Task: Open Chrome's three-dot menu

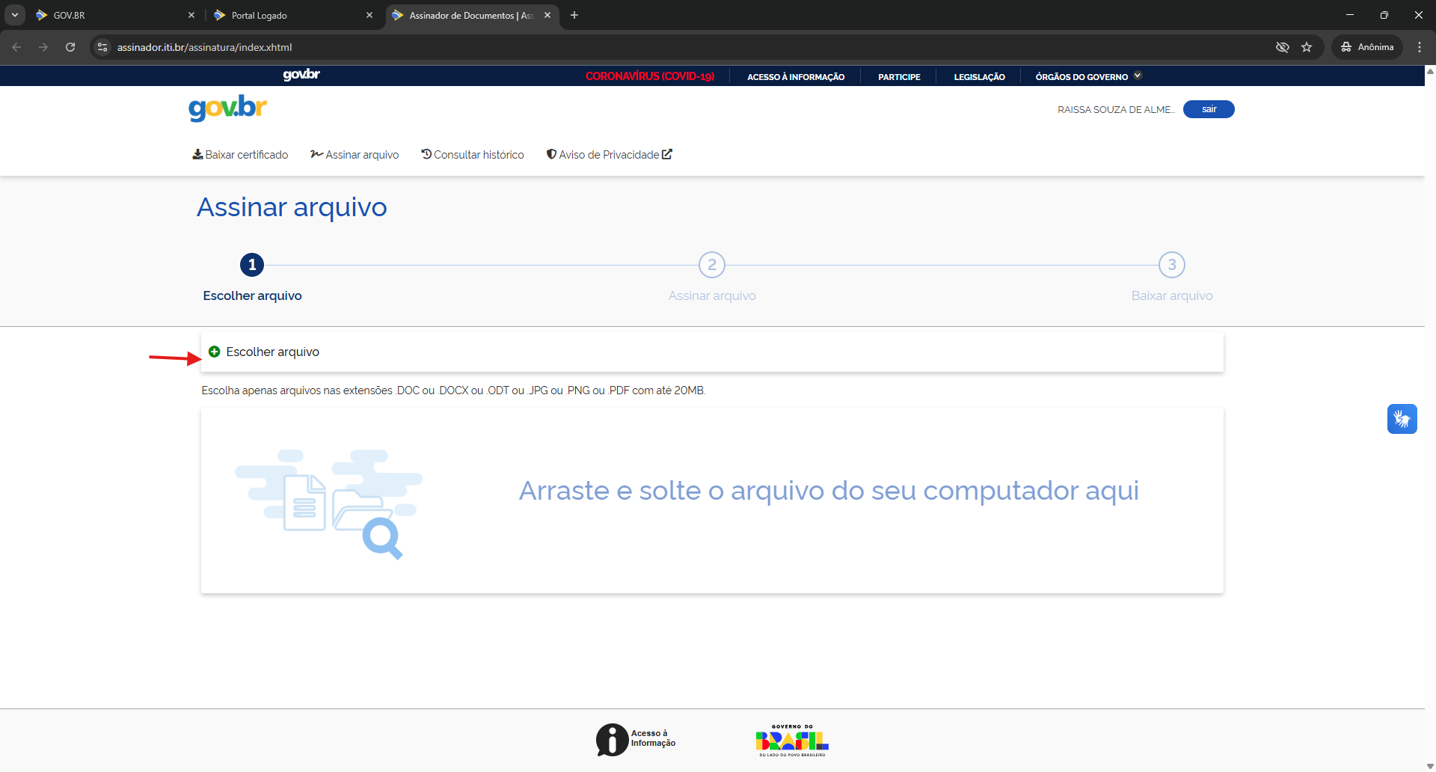Action: [x=1420, y=46]
